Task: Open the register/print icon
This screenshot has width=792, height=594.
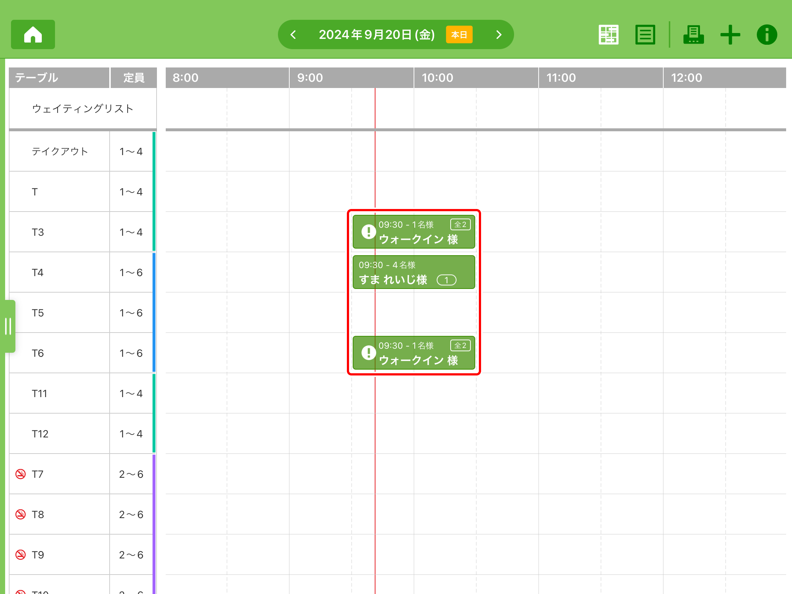Action: pyautogui.click(x=693, y=34)
